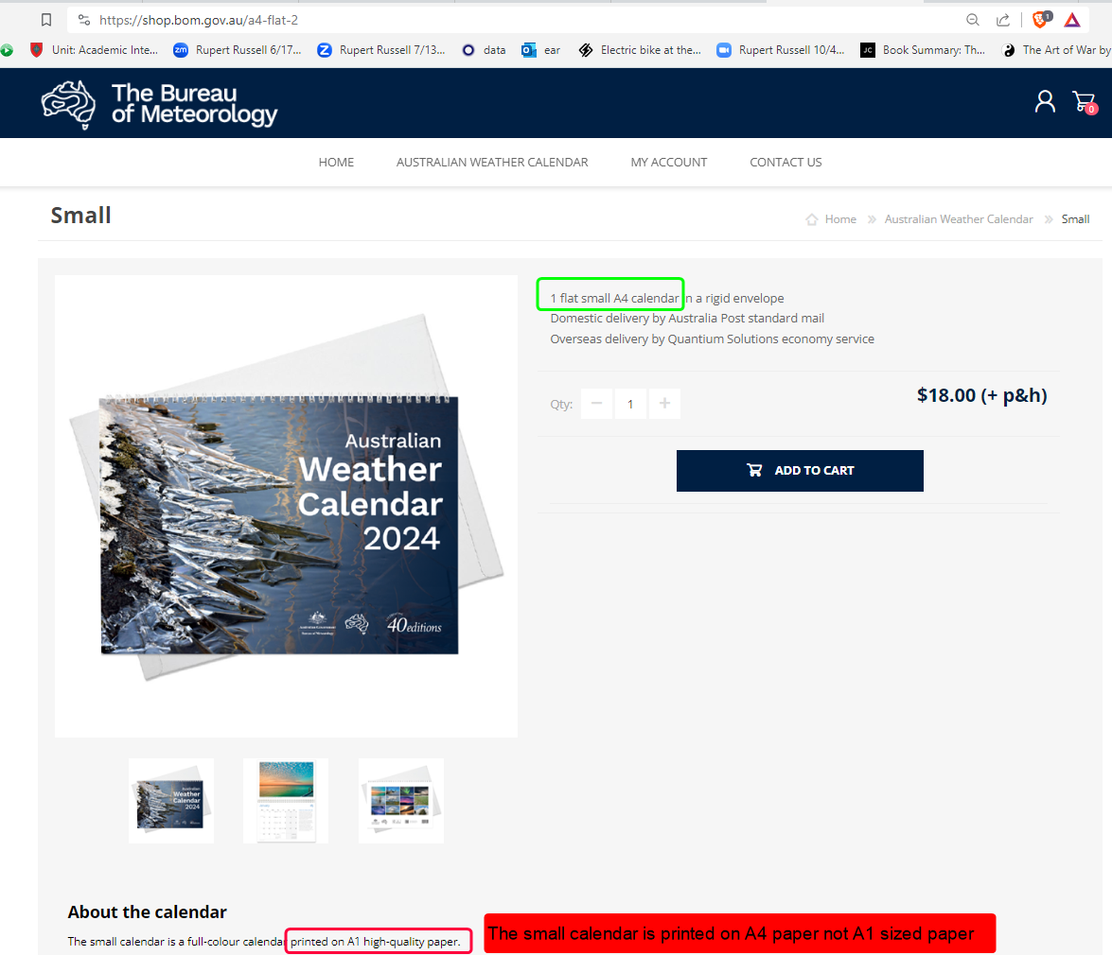This screenshot has width=1112, height=955.
Task: Open the 'ear' Outlook bookmark
Action: point(541,50)
